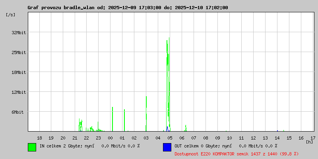
Task: Click the green IN legend color swatch
Action: [32, 147]
